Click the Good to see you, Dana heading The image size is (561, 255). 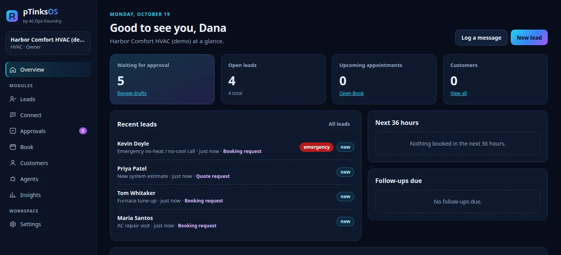coord(168,28)
